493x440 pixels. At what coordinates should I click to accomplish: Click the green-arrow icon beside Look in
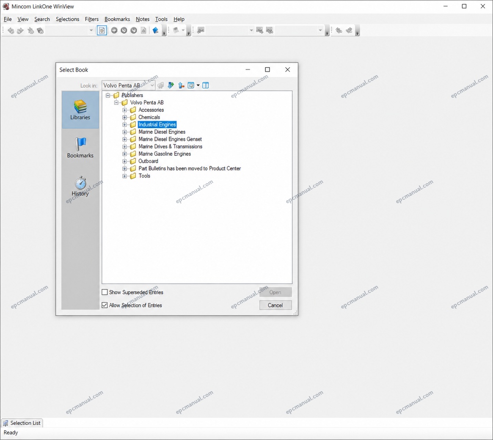tap(171, 85)
